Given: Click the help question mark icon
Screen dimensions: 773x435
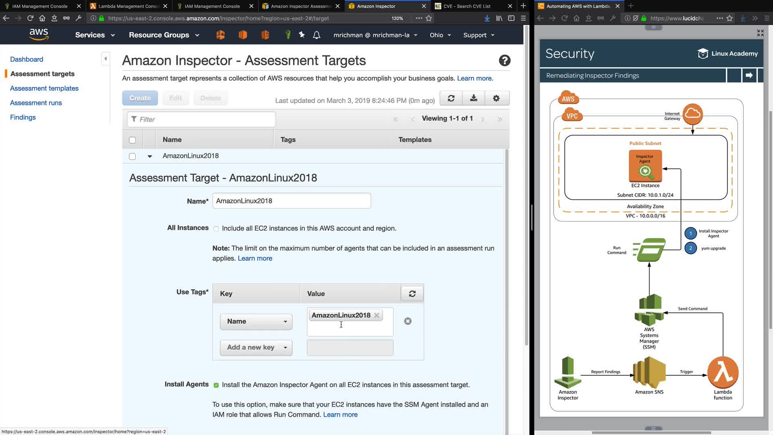Looking at the screenshot, I should point(504,60).
